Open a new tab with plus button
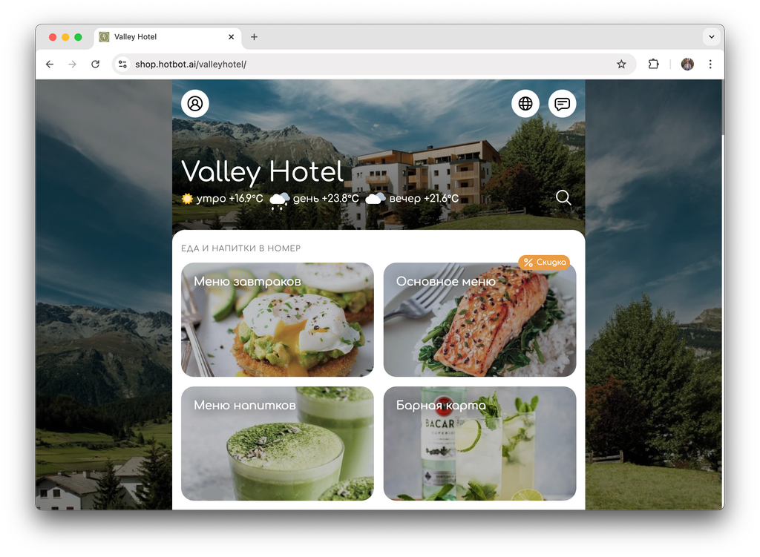This screenshot has height=557, width=760. (254, 37)
